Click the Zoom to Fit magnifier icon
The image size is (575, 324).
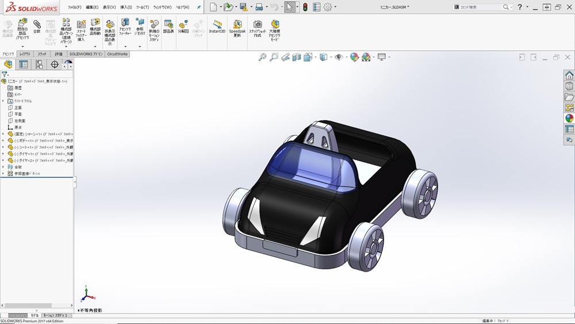262,57
